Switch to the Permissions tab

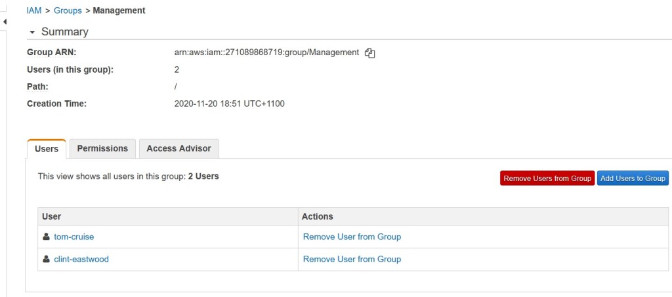(102, 149)
